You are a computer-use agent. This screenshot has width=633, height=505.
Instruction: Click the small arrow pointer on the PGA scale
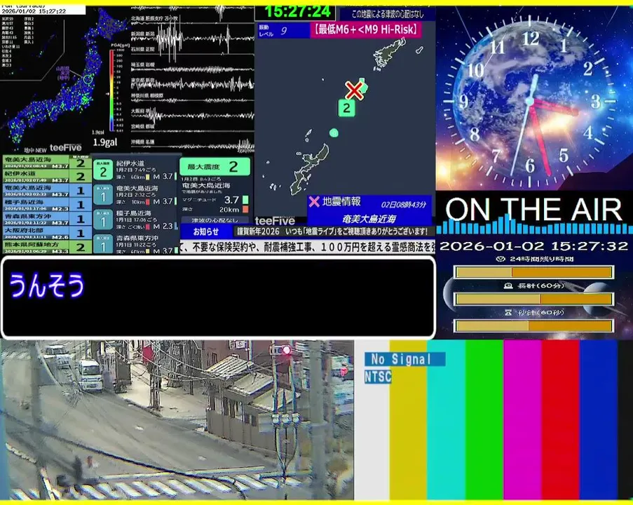pyautogui.click(x=107, y=94)
